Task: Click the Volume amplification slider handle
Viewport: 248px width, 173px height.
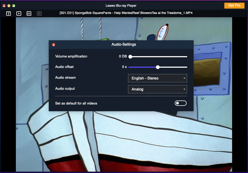Action: point(130,57)
